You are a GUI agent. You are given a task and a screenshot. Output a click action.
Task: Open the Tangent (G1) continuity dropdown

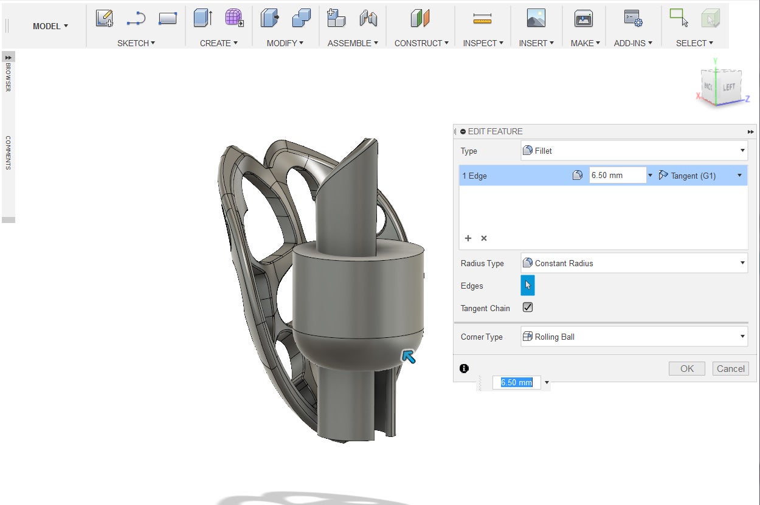pyautogui.click(x=700, y=176)
